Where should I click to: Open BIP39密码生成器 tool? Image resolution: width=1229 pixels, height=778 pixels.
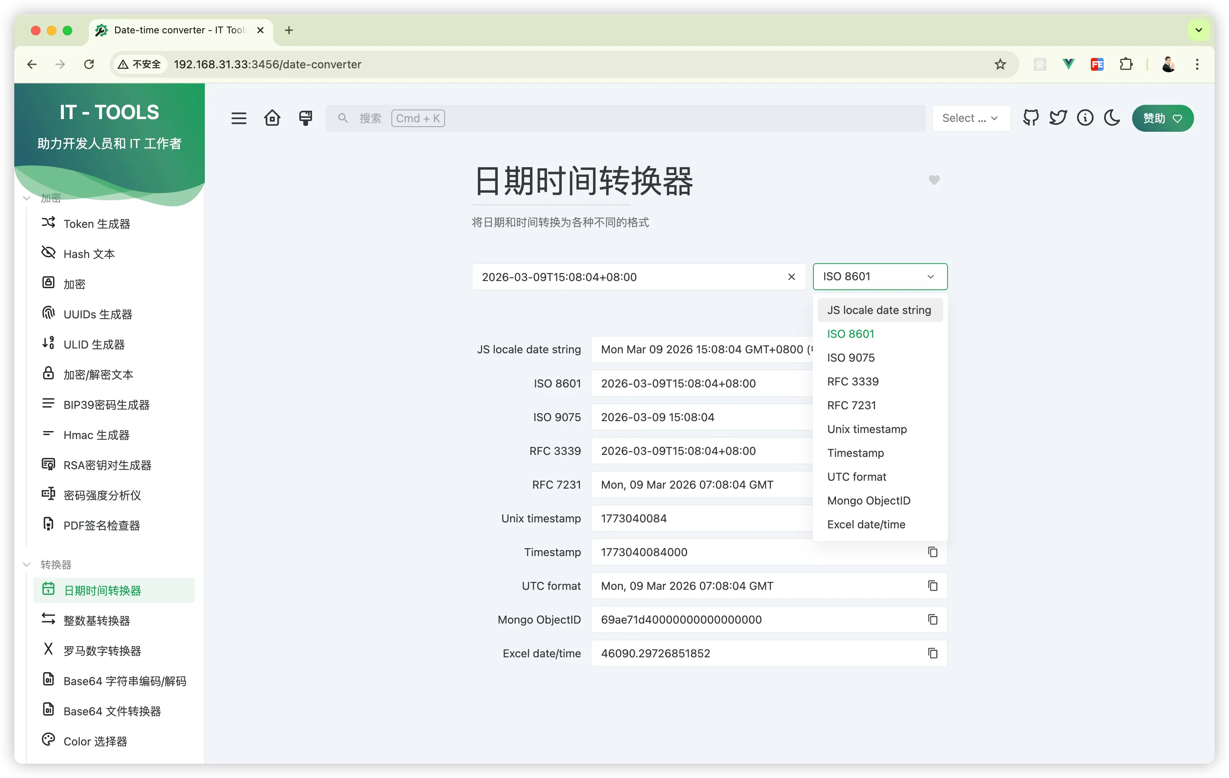click(x=114, y=404)
